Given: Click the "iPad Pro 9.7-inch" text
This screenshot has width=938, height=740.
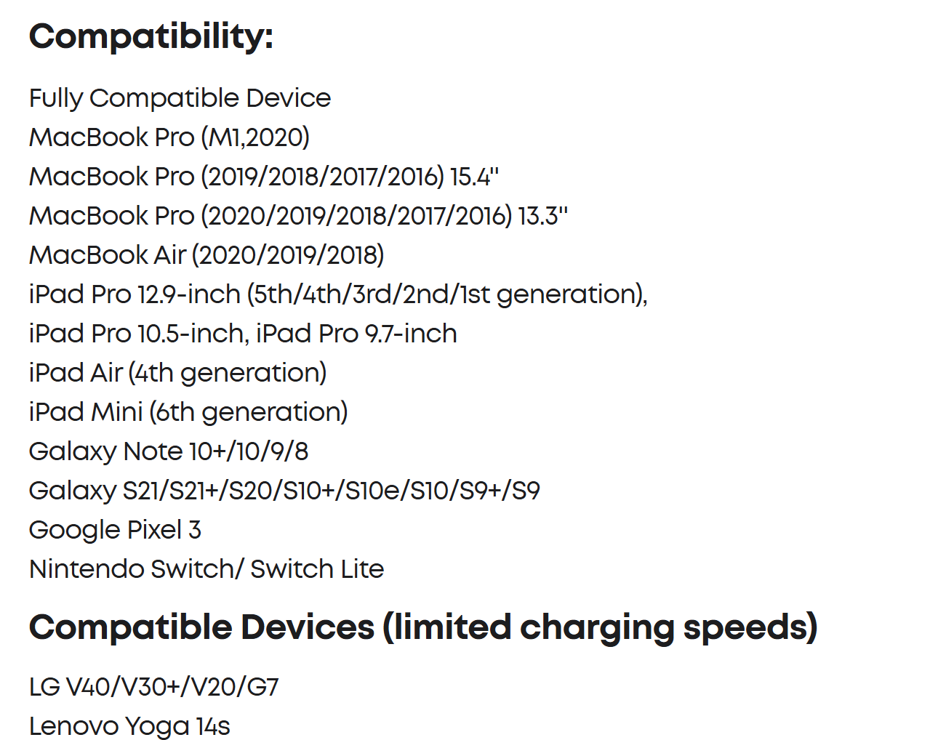Looking at the screenshot, I should pos(356,334).
